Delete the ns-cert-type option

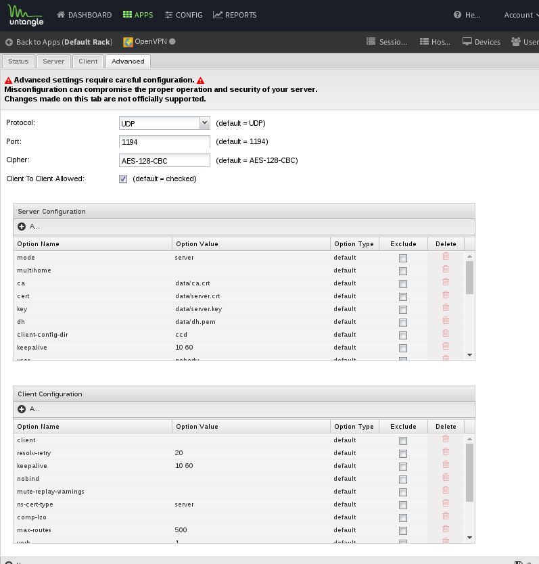(446, 503)
